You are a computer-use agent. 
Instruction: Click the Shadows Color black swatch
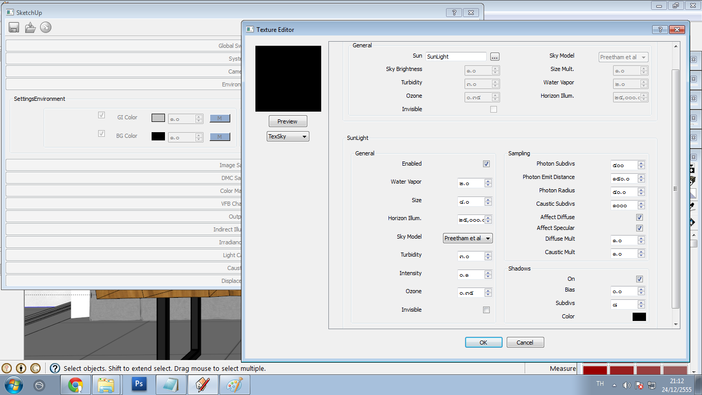(639, 317)
